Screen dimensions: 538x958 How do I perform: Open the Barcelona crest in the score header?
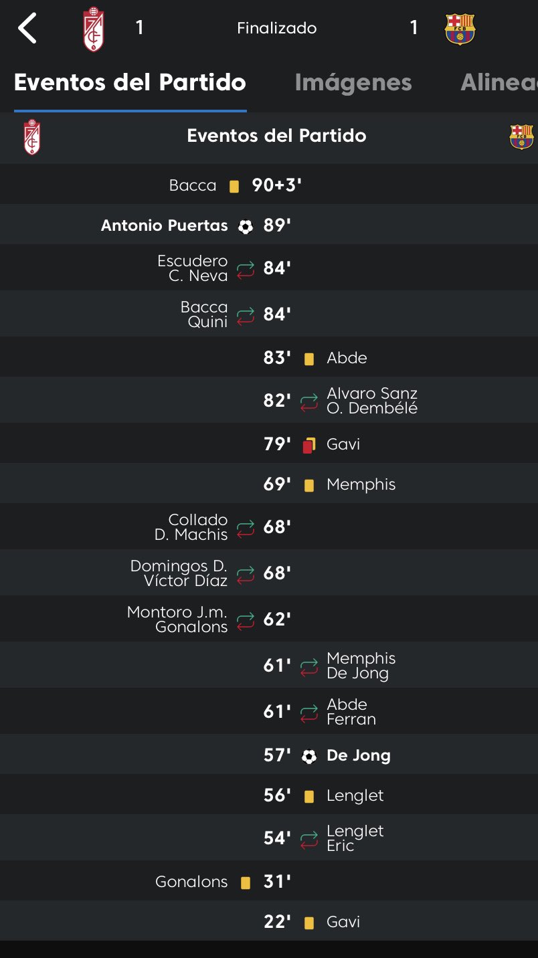(460, 29)
